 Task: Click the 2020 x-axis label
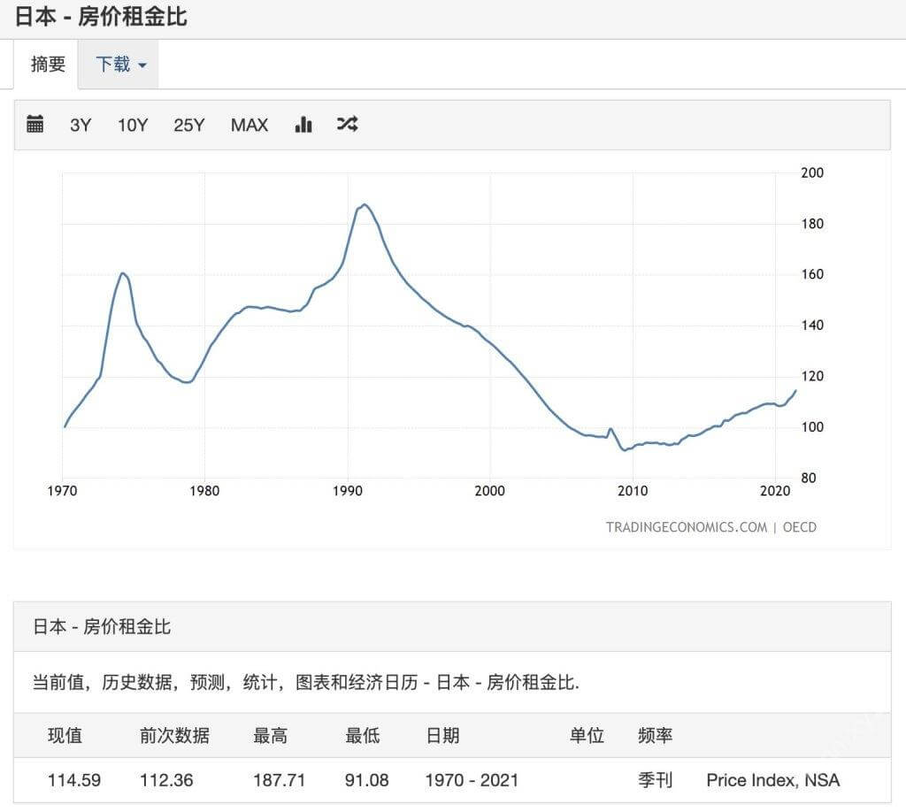click(774, 492)
